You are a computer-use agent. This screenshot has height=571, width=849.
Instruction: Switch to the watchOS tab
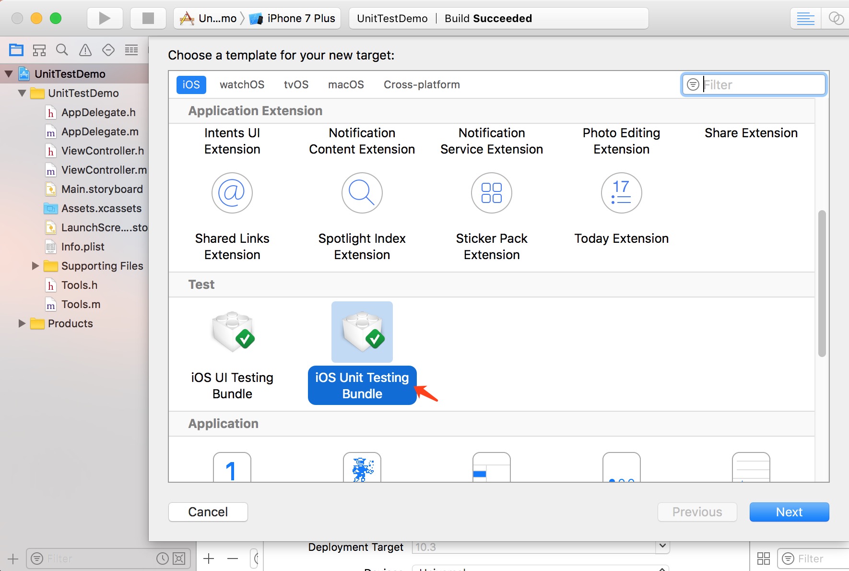pyautogui.click(x=242, y=84)
